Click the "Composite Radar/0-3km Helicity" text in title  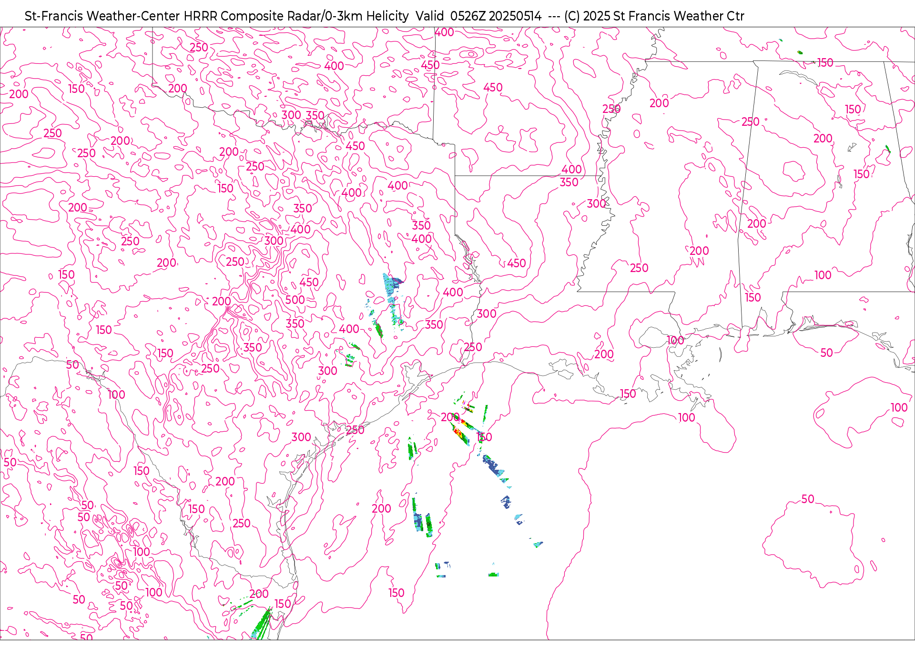click(x=315, y=16)
